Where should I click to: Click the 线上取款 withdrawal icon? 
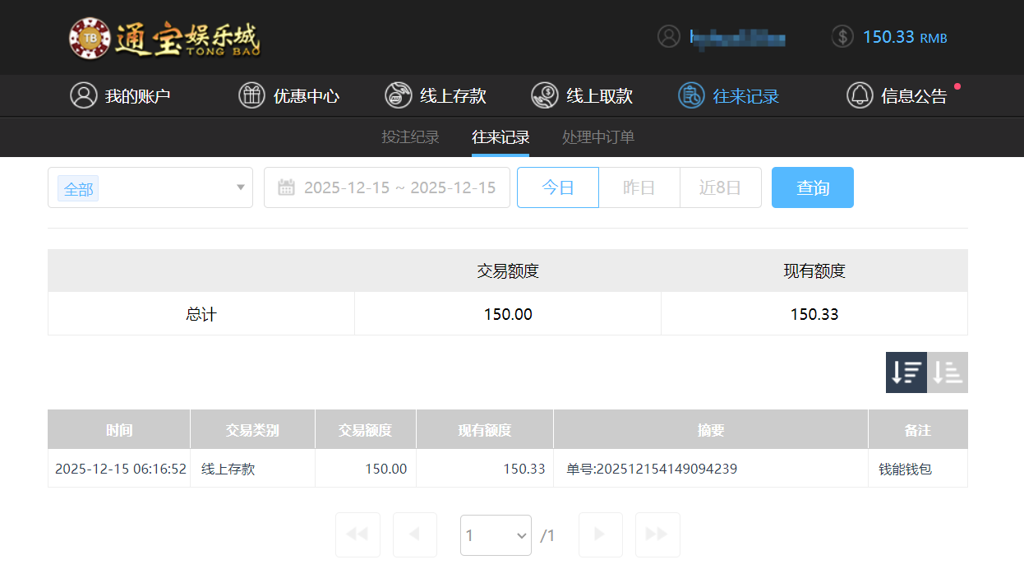tap(544, 95)
